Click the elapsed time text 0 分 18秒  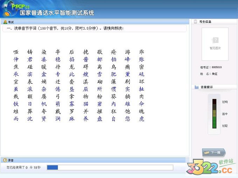click(33, 168)
